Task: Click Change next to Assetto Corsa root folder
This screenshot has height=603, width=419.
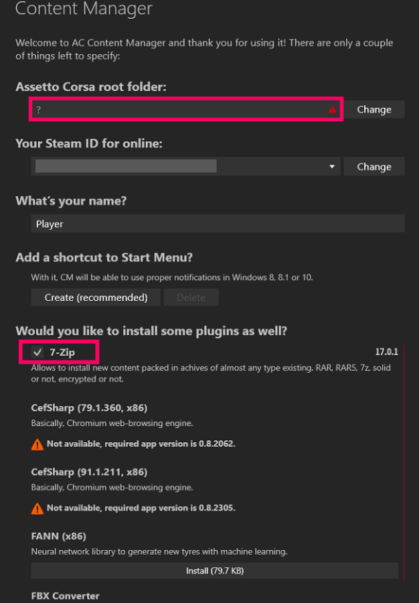Action: (374, 110)
